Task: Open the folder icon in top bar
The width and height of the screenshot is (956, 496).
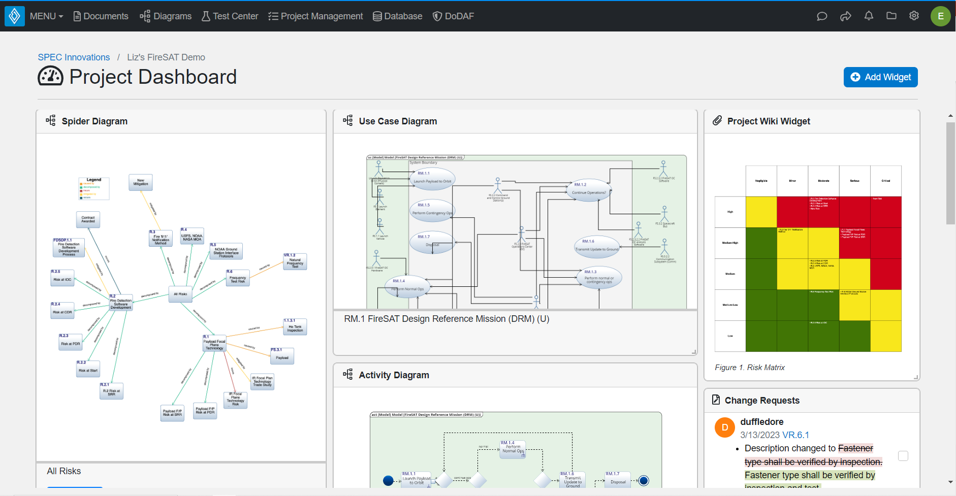Action: [x=891, y=16]
